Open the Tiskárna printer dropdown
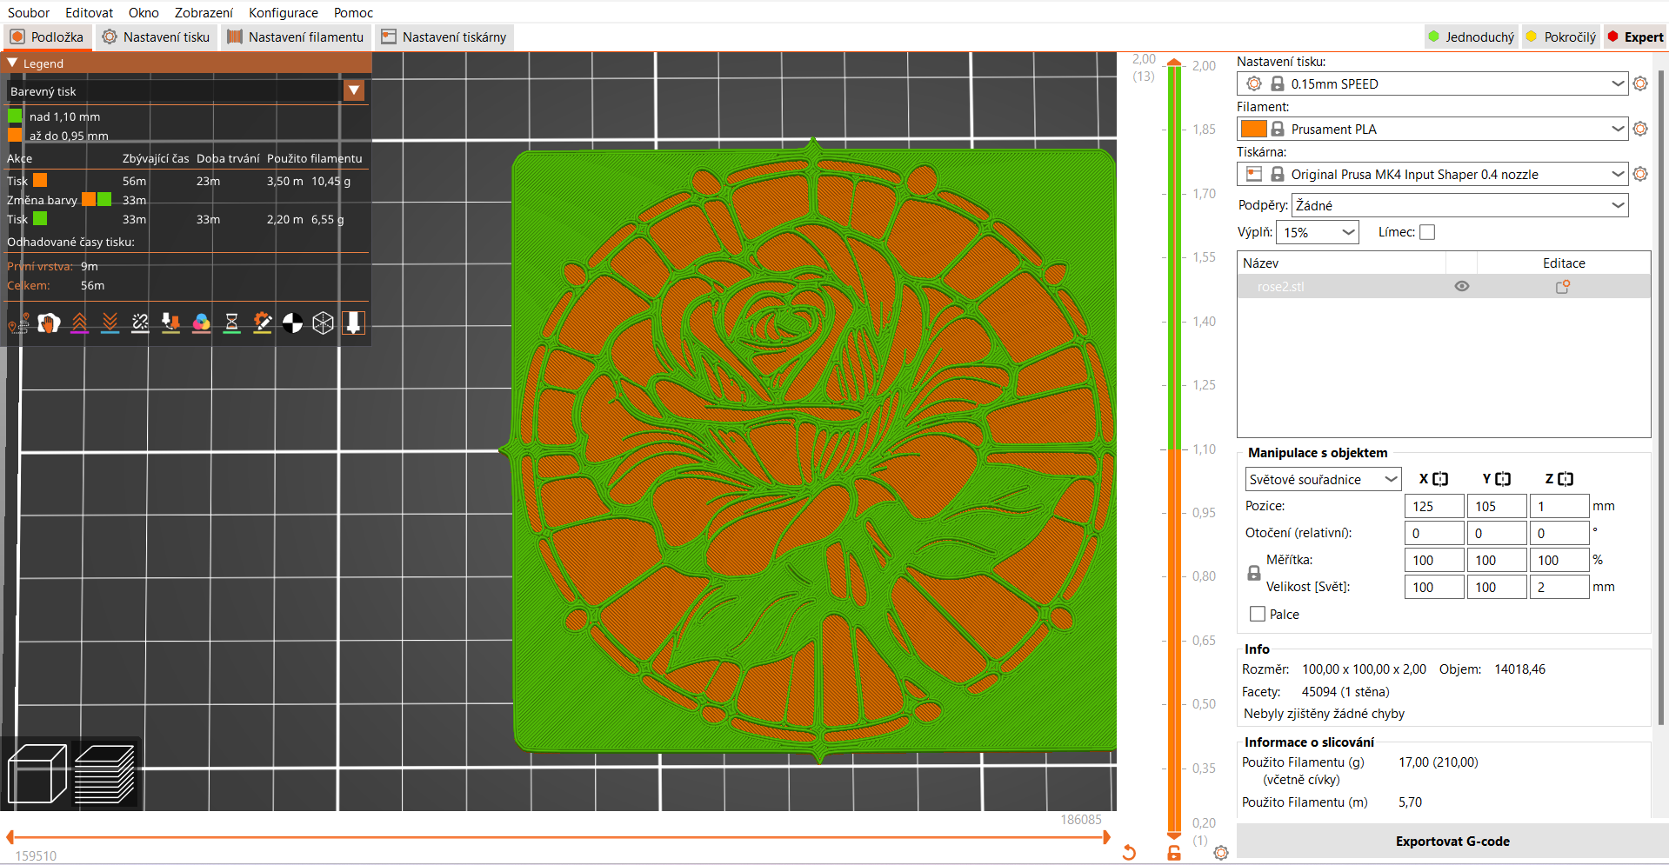Screen dimensions: 1669x865 coord(1432,174)
